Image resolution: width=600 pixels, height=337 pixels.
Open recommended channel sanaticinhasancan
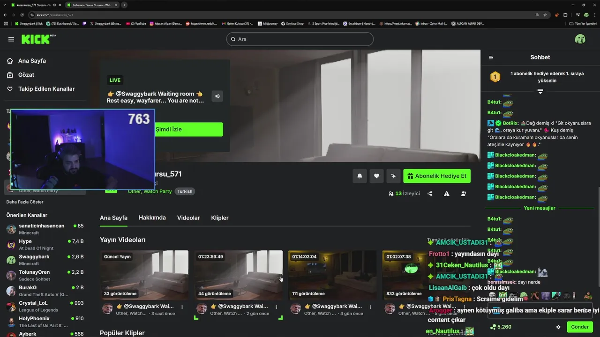pos(45,229)
